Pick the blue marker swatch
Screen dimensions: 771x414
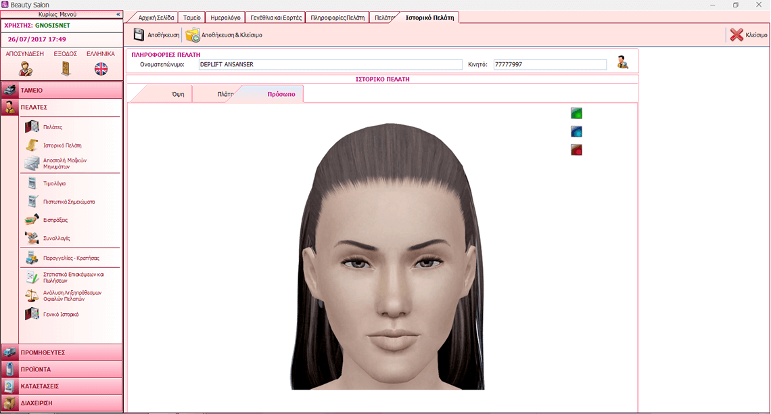576,132
